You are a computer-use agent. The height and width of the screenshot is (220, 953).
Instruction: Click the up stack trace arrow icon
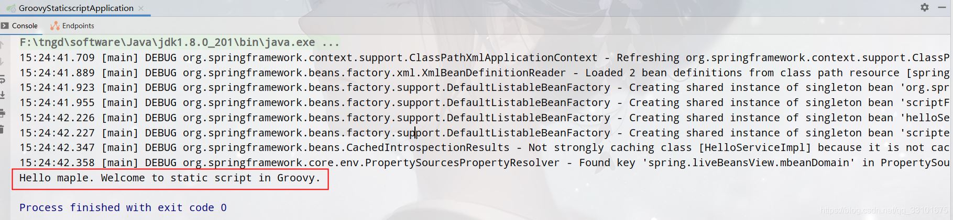tap(2, 45)
